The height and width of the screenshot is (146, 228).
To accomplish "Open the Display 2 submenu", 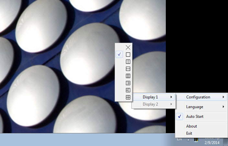I will pyautogui.click(x=154, y=104).
